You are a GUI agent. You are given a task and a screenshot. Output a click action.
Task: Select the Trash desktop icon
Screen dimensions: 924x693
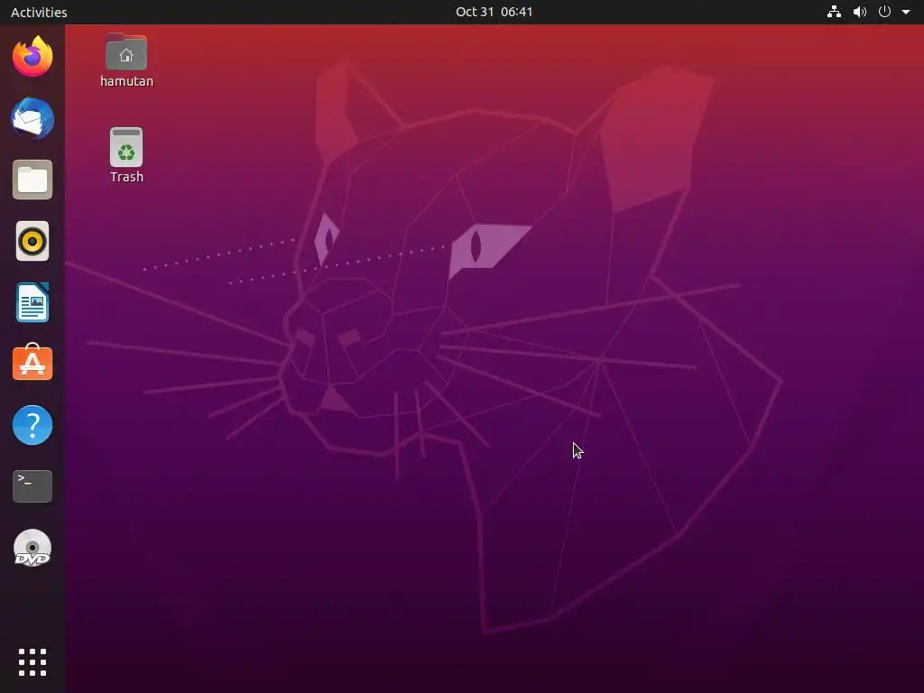[x=126, y=147]
